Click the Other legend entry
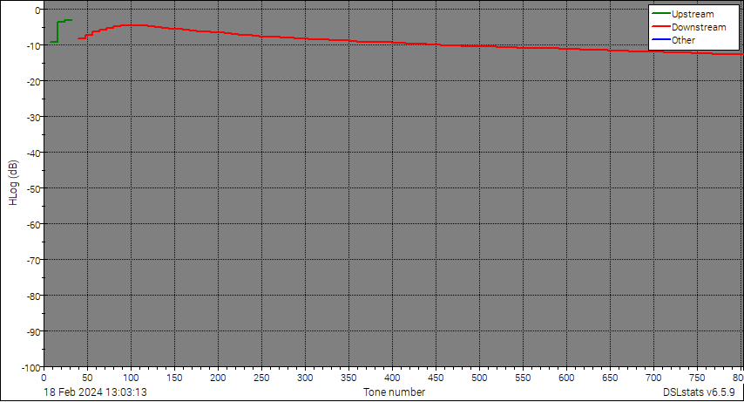Image resolution: width=744 pixels, height=402 pixels. pos(673,40)
